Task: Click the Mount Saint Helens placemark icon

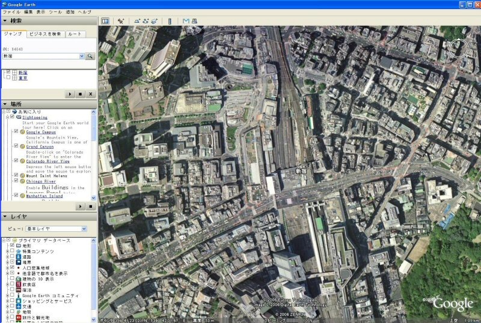Action: [22, 175]
